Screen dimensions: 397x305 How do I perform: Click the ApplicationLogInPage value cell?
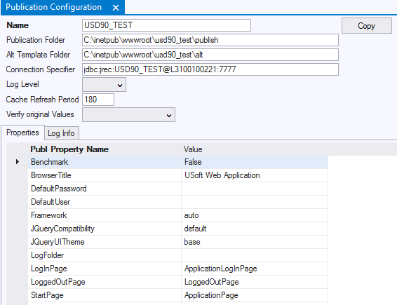[255, 269]
